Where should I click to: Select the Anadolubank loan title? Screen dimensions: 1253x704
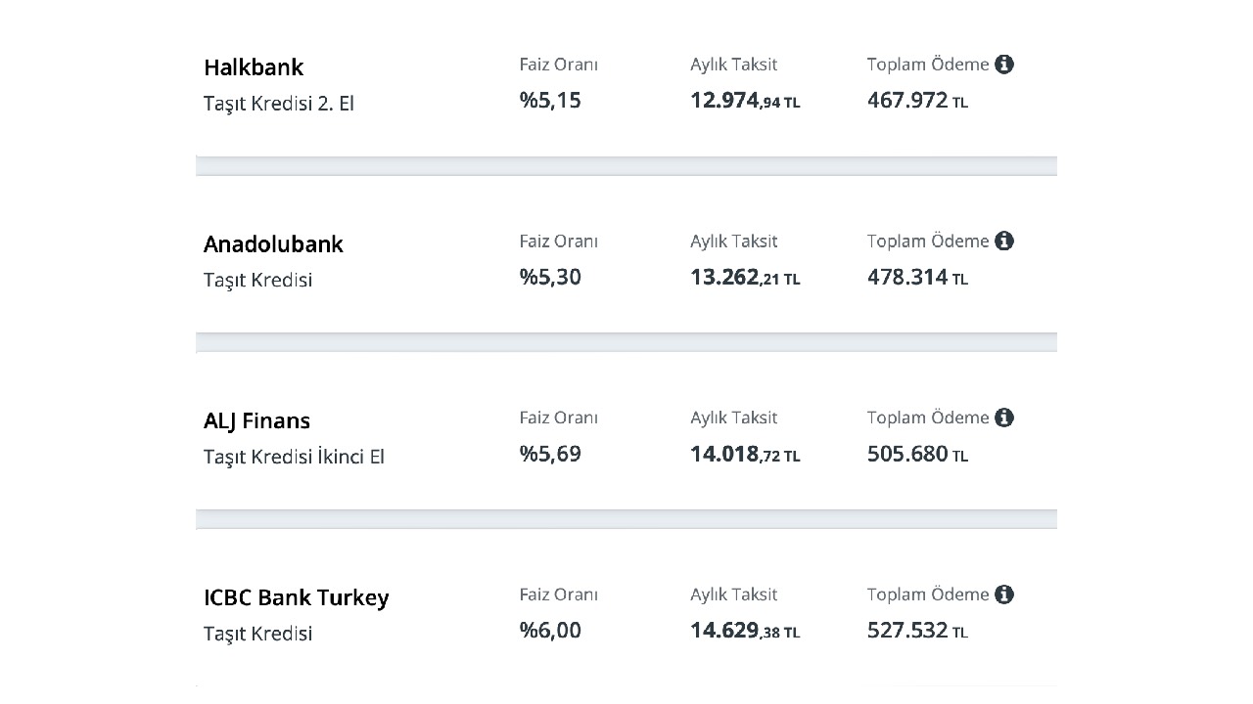273,244
